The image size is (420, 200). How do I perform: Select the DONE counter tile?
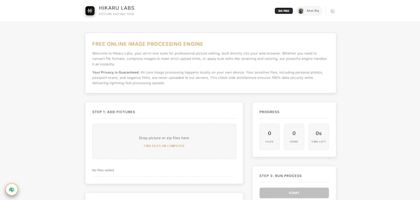click(x=294, y=136)
